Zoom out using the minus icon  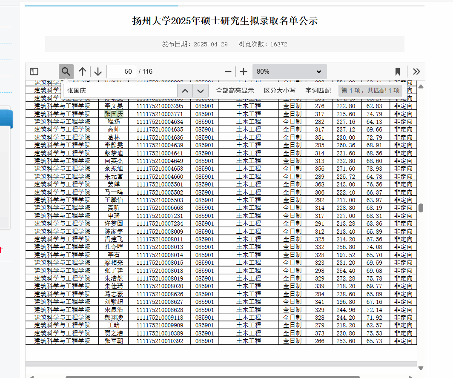228,72
